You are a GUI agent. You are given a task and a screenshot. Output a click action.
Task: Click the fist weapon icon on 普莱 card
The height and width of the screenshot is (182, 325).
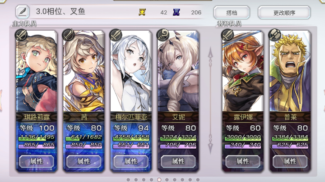coord(274,35)
